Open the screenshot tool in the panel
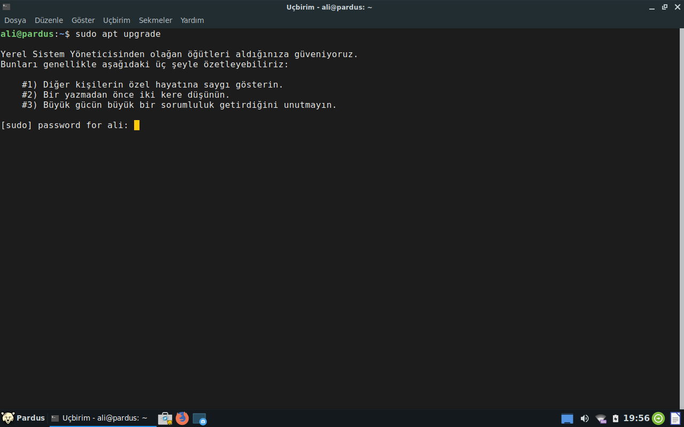Image resolution: width=684 pixels, height=427 pixels. [x=199, y=418]
